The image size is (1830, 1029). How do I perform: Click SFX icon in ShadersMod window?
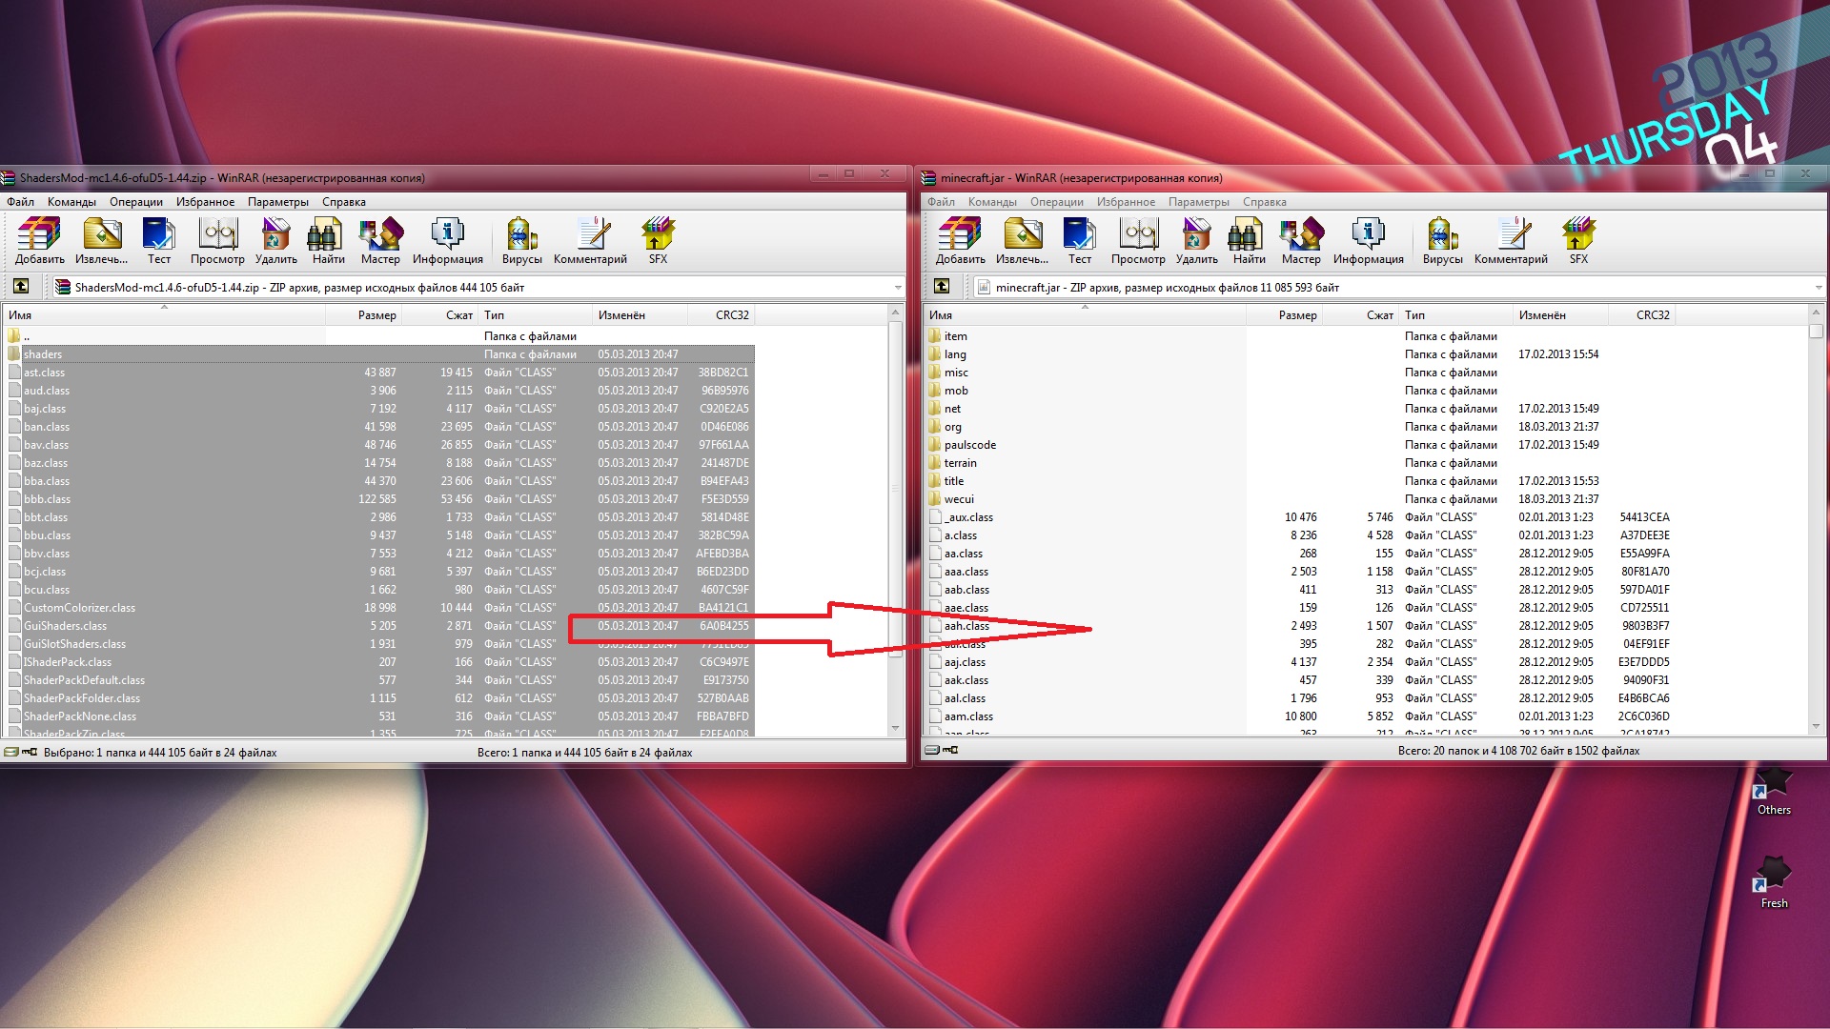point(658,240)
